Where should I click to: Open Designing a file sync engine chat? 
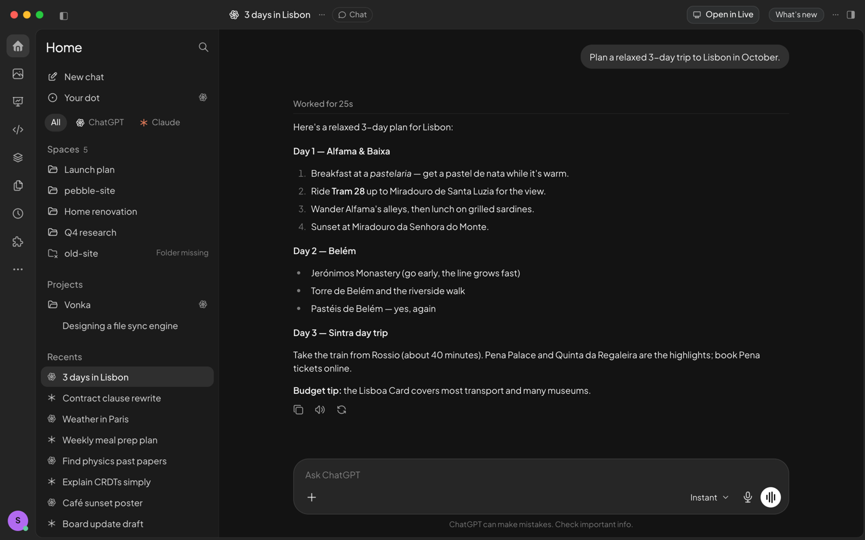[127, 326]
